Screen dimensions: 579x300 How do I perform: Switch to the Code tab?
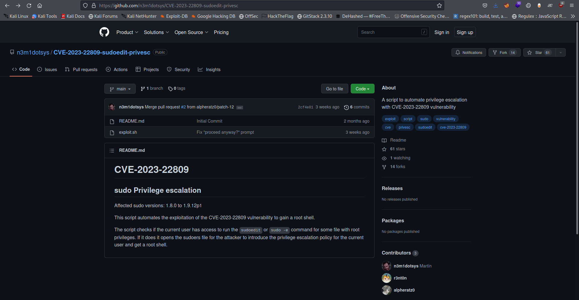pos(21,69)
